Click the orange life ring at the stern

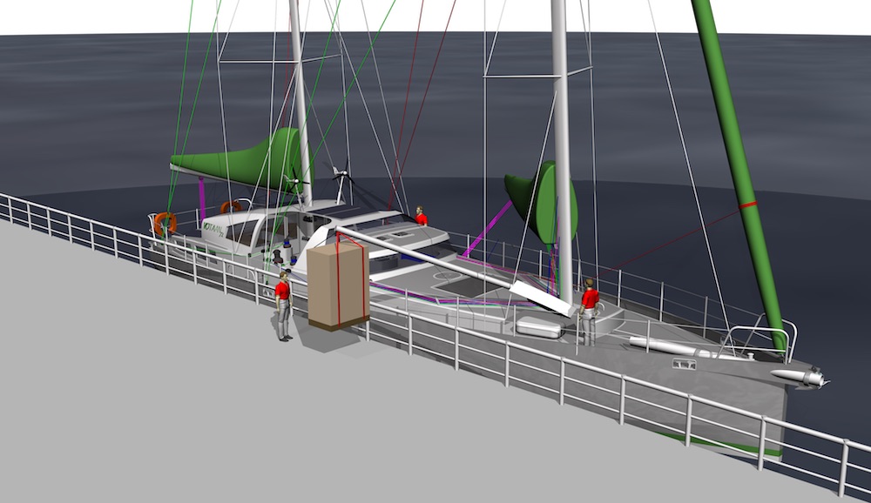pyautogui.click(x=165, y=224)
